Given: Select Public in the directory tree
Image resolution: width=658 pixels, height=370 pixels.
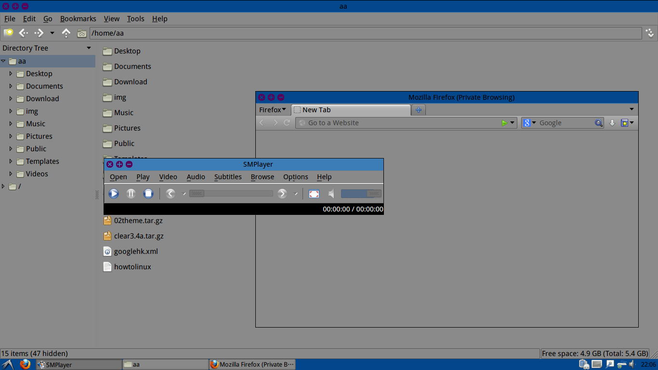Looking at the screenshot, I should point(36,149).
